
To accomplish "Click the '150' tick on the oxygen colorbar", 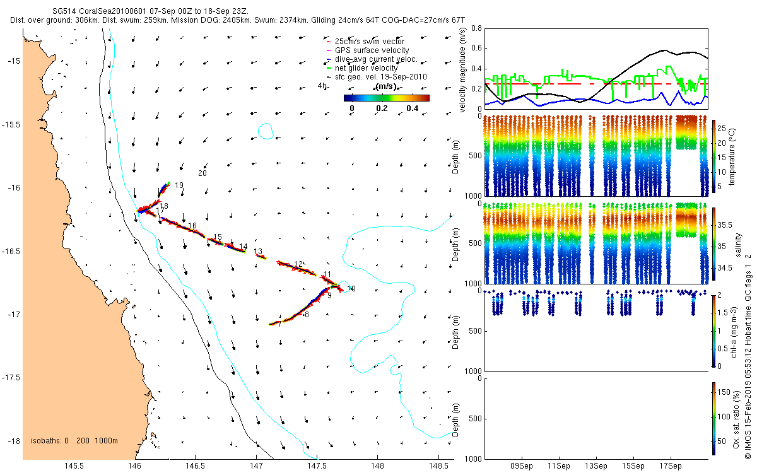I will pyautogui.click(x=725, y=391).
